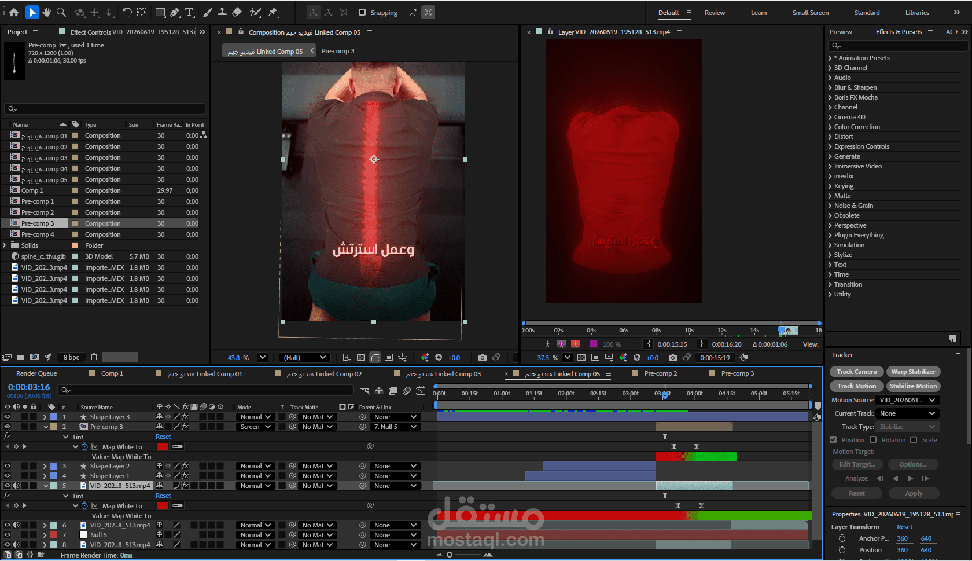Switch to the Small Screen workspace
The image size is (972, 561).
(810, 13)
